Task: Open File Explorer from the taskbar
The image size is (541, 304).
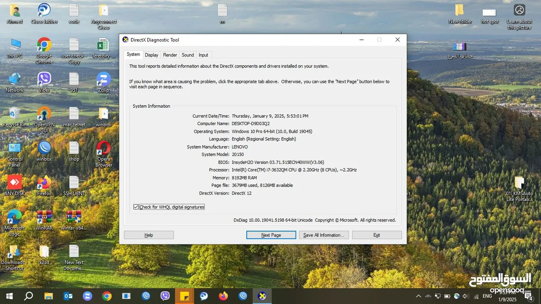Action: [x=48, y=296]
